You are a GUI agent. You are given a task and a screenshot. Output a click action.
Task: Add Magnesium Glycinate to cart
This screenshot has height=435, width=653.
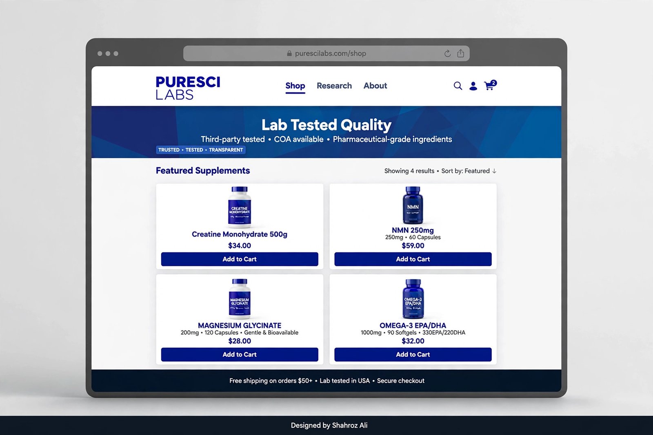click(240, 355)
